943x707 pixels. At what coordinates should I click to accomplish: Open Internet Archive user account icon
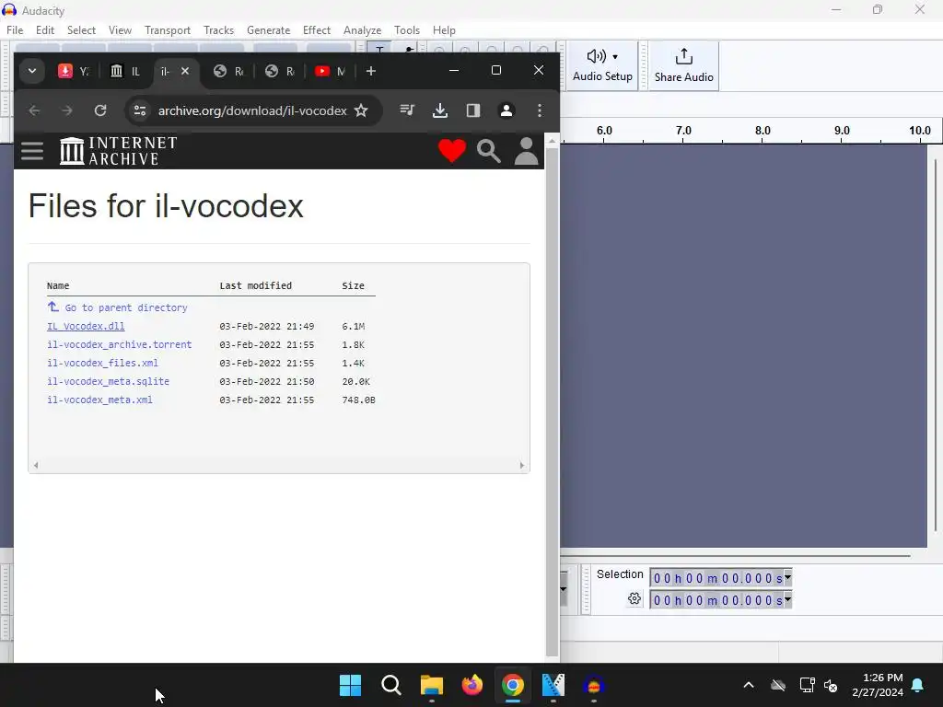(526, 151)
